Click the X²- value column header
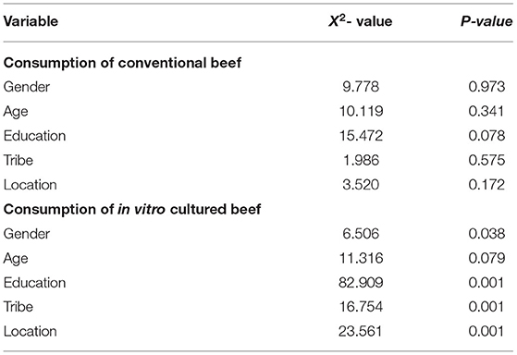This screenshot has height=355, width=517. (361, 21)
